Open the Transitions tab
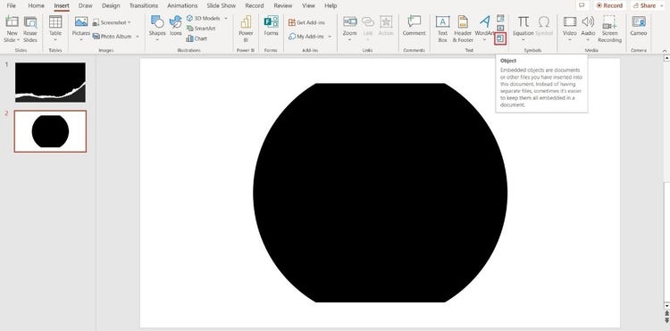Screen dimensions: 670x331 coord(144,5)
